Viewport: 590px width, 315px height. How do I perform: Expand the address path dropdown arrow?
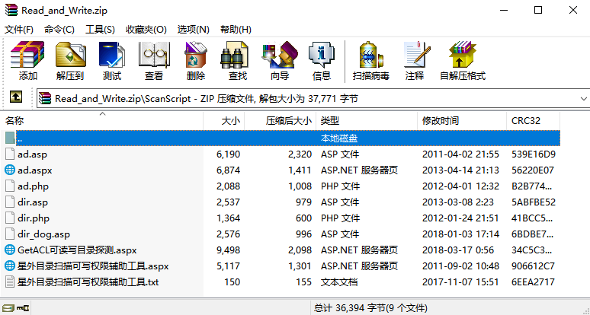click(584, 99)
